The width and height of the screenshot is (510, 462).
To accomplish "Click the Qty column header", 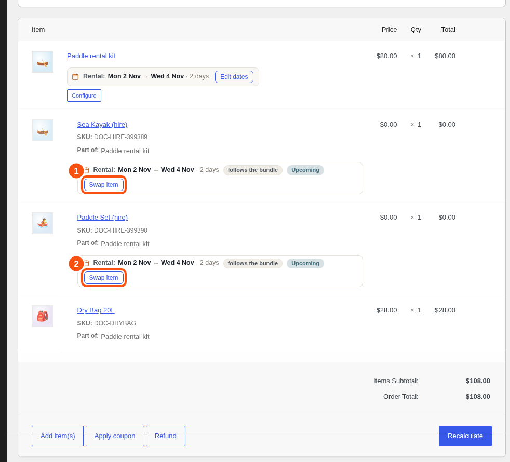I will coord(415,30).
